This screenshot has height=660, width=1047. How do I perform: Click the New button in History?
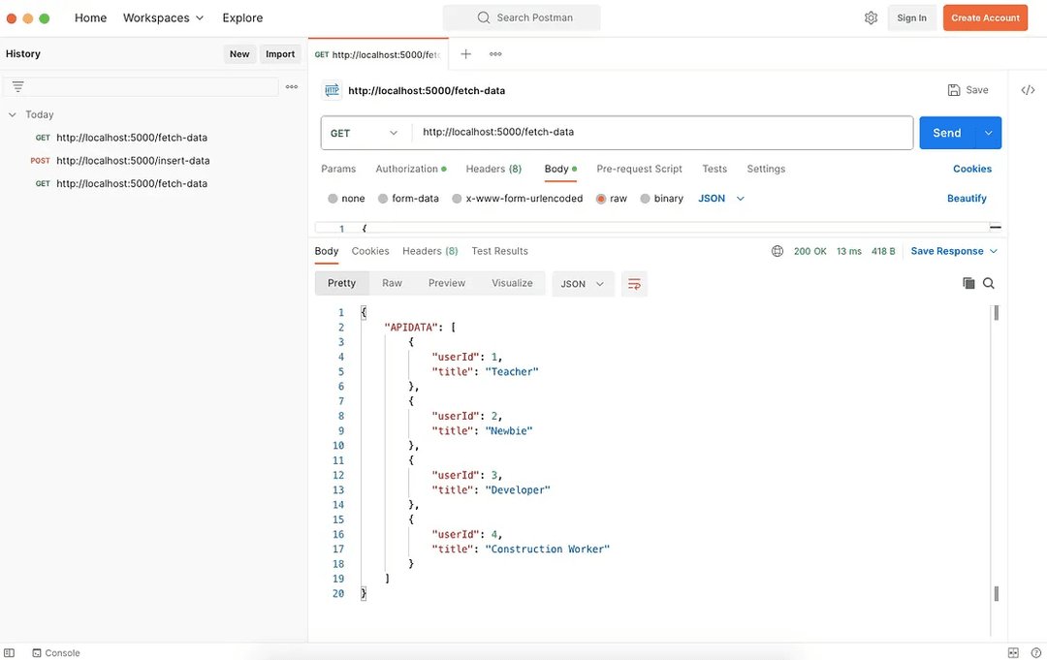pos(239,54)
